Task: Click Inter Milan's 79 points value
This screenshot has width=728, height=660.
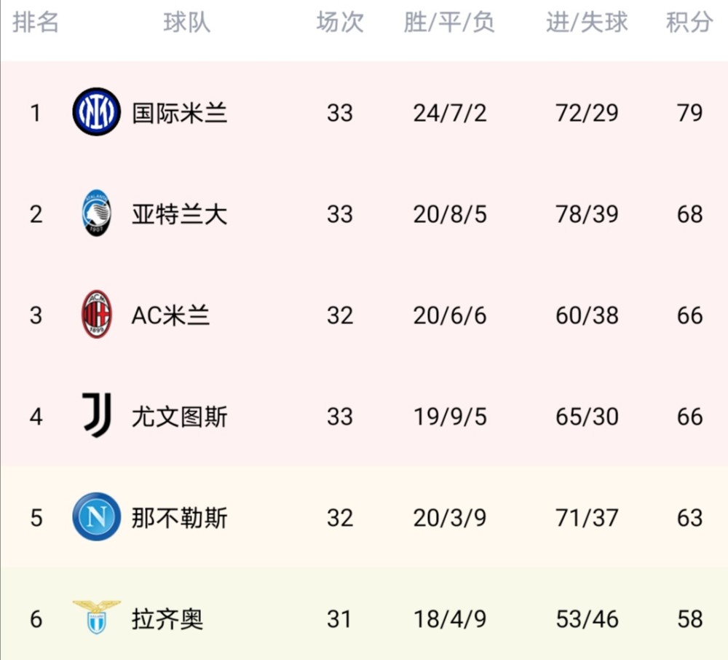Action: (x=689, y=113)
